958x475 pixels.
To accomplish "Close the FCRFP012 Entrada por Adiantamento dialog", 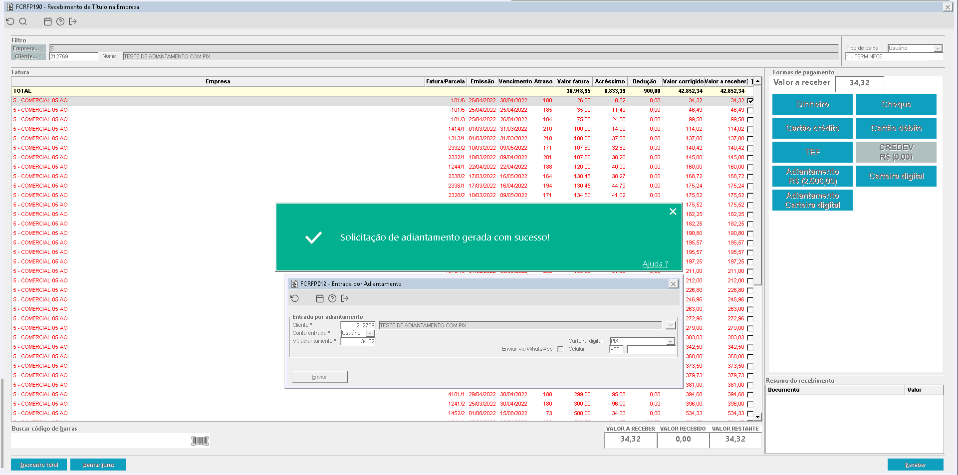I will coord(673,284).
